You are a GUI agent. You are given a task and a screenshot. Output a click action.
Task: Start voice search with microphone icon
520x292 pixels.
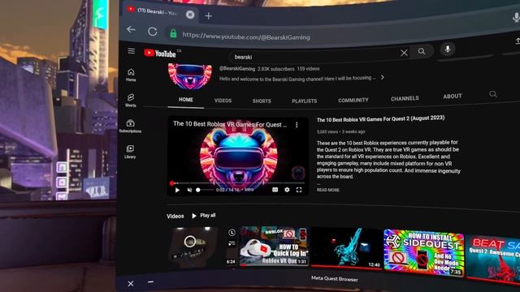(x=448, y=49)
